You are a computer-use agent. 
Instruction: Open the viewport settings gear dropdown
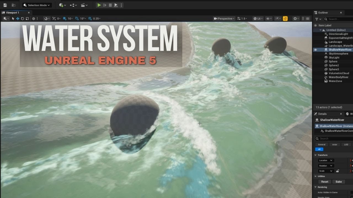pos(296,18)
